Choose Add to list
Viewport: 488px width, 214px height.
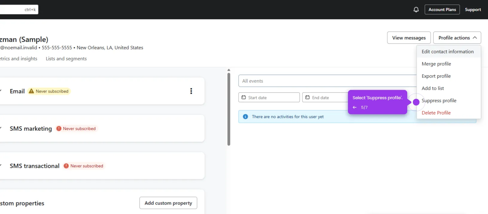(449, 88)
